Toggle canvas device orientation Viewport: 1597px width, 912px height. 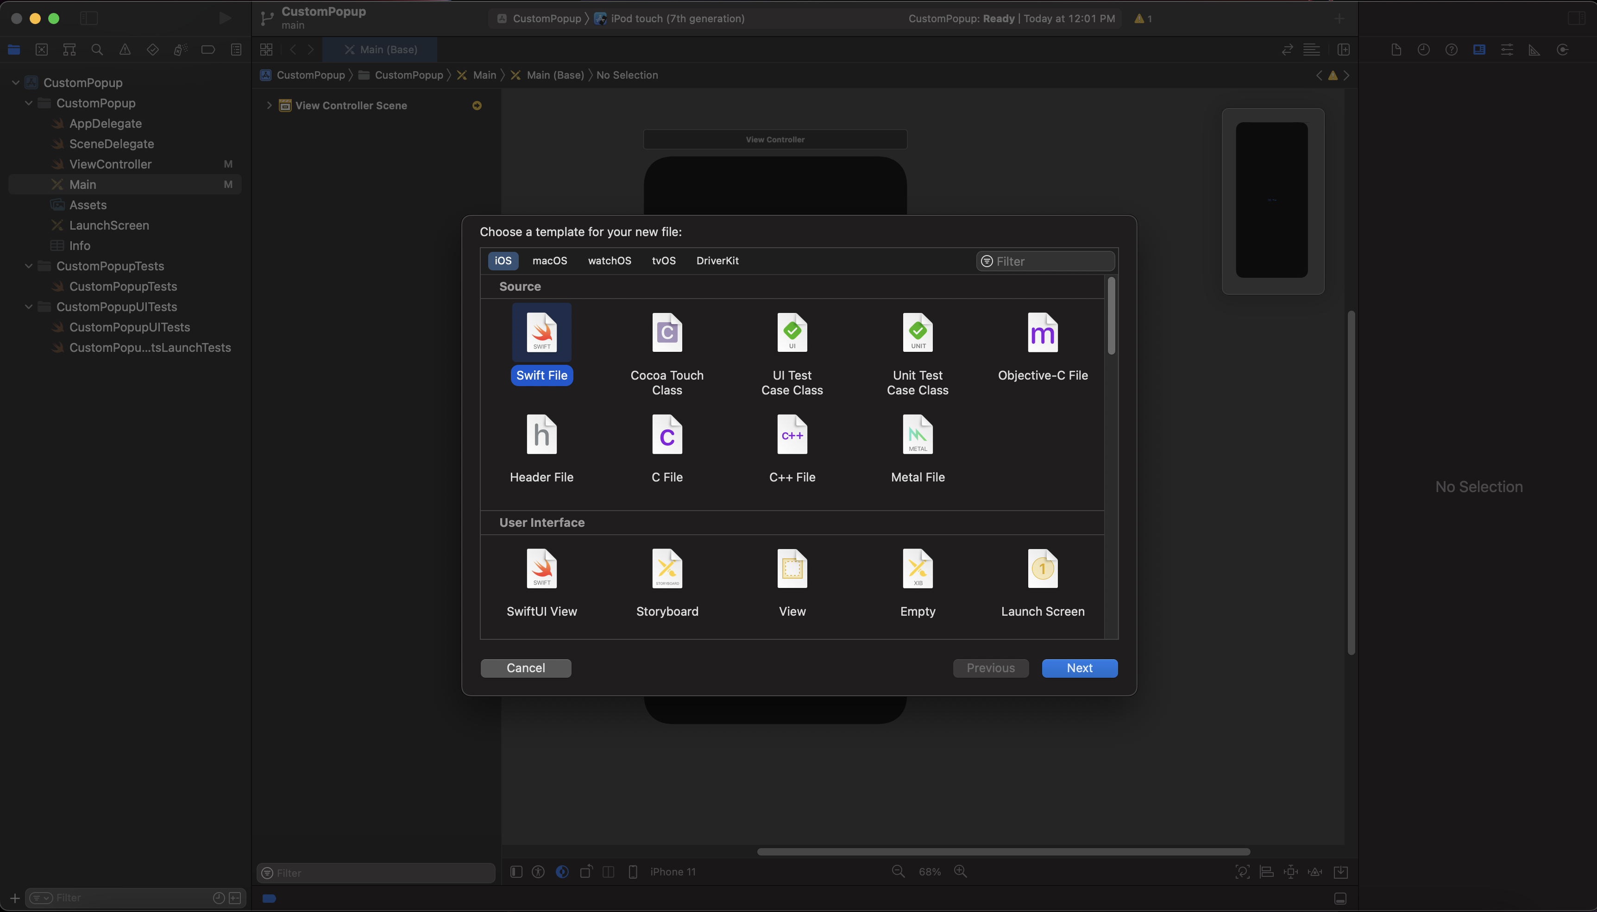tap(586, 871)
